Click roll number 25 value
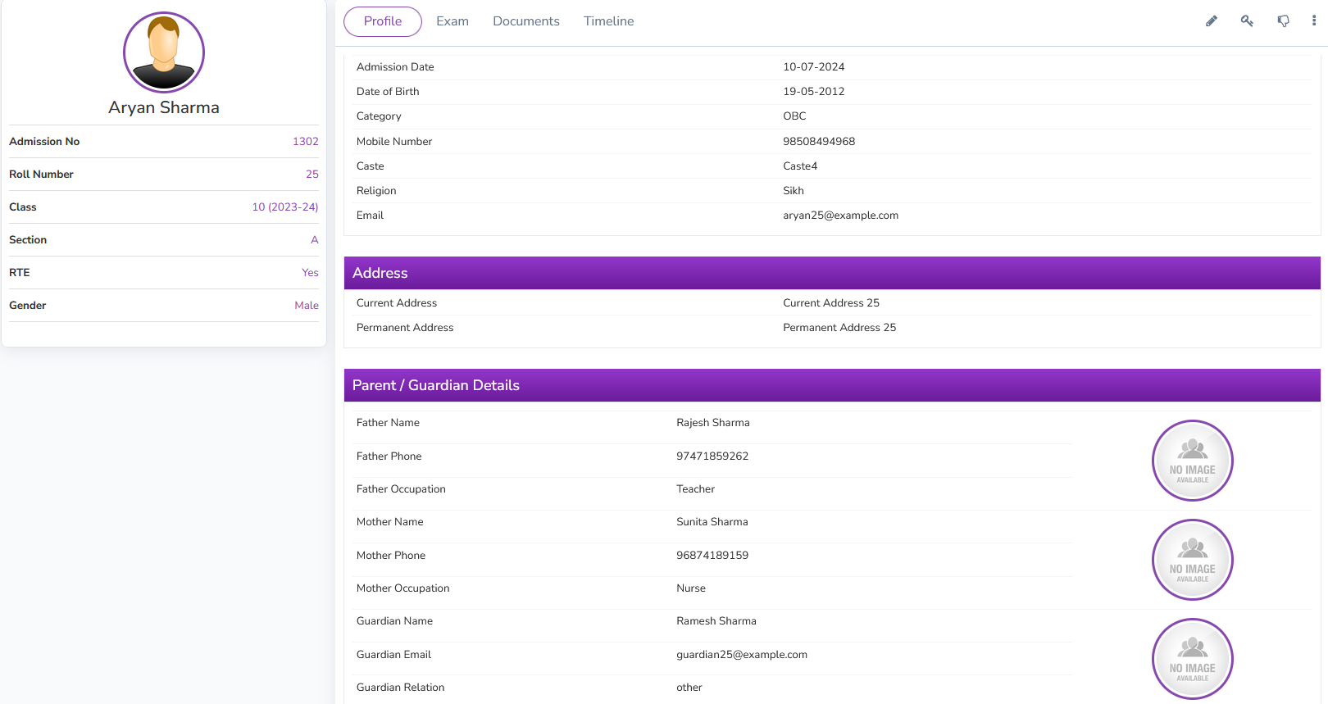 tap(312, 175)
